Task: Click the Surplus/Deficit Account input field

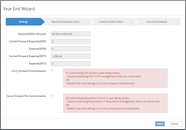Action: pos(71,34)
